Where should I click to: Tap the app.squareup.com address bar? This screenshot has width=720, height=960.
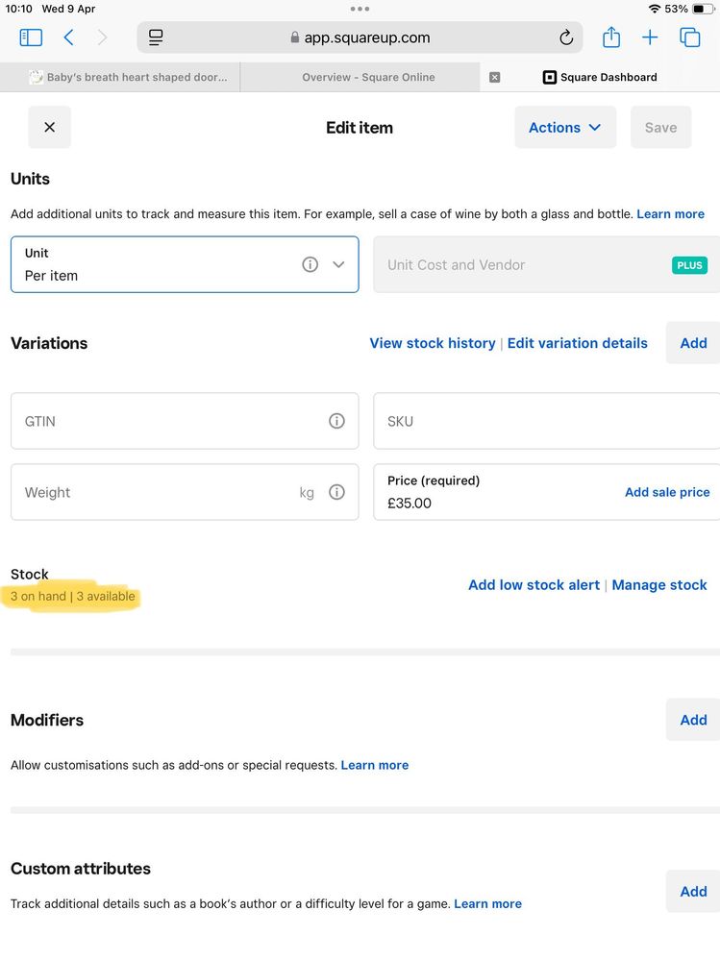[360, 38]
